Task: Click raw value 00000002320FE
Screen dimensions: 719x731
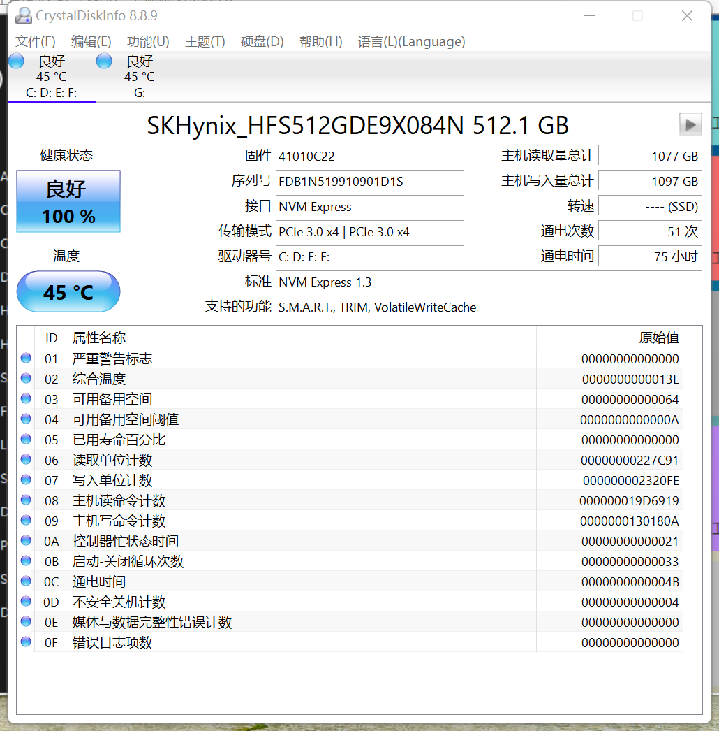Action: click(631, 481)
